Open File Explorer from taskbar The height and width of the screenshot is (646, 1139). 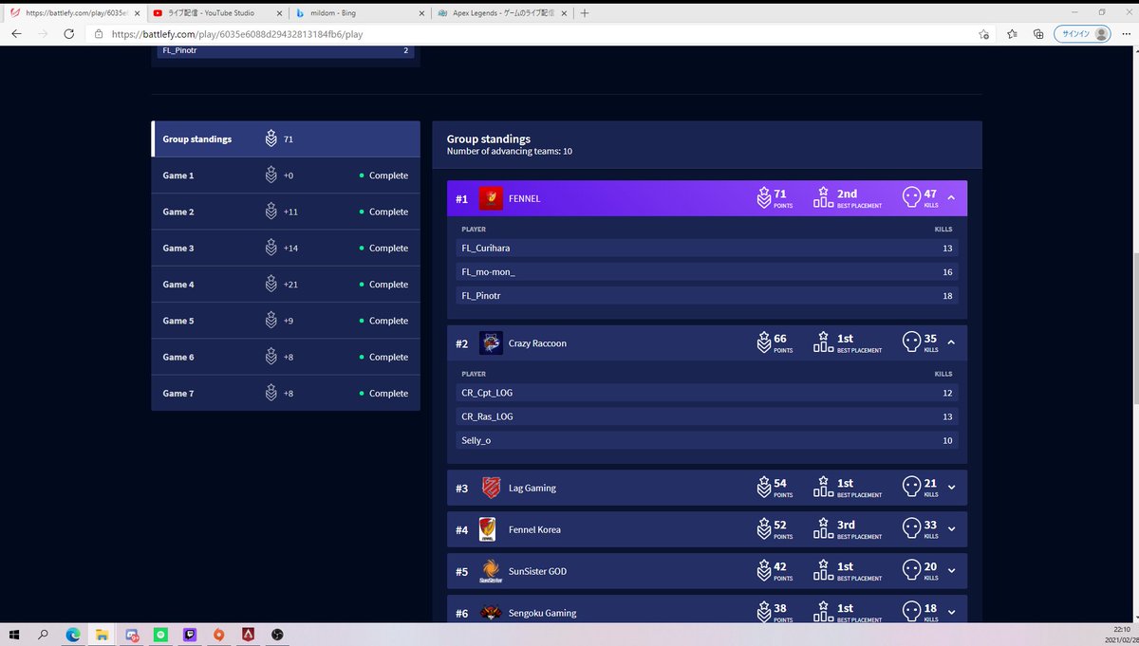103,635
